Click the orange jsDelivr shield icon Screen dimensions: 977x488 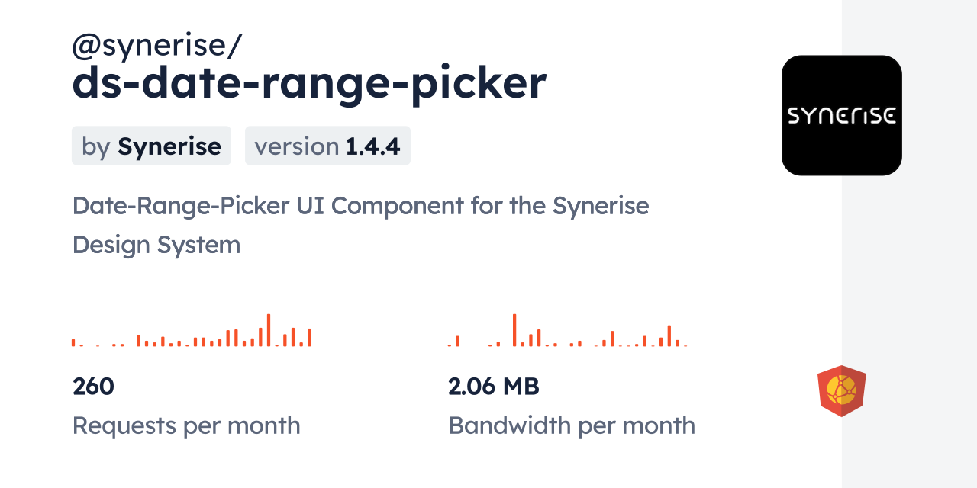(841, 391)
